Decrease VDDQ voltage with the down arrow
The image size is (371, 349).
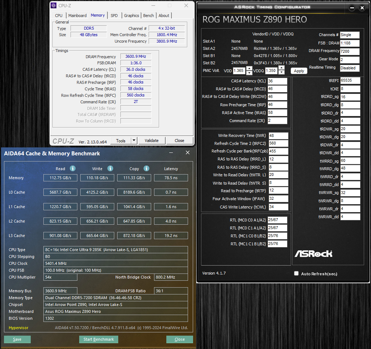[281, 72]
